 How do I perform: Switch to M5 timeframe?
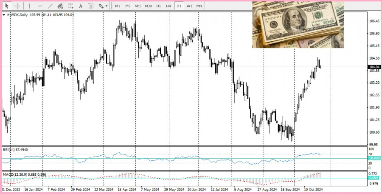128,6
